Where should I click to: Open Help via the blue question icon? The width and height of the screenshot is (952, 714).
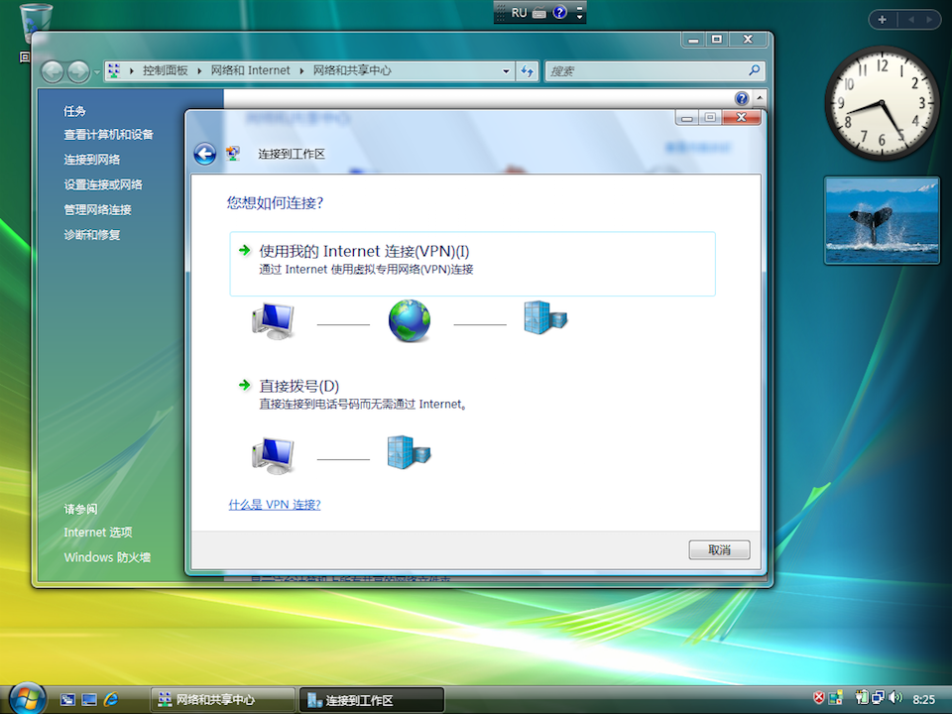(x=742, y=98)
